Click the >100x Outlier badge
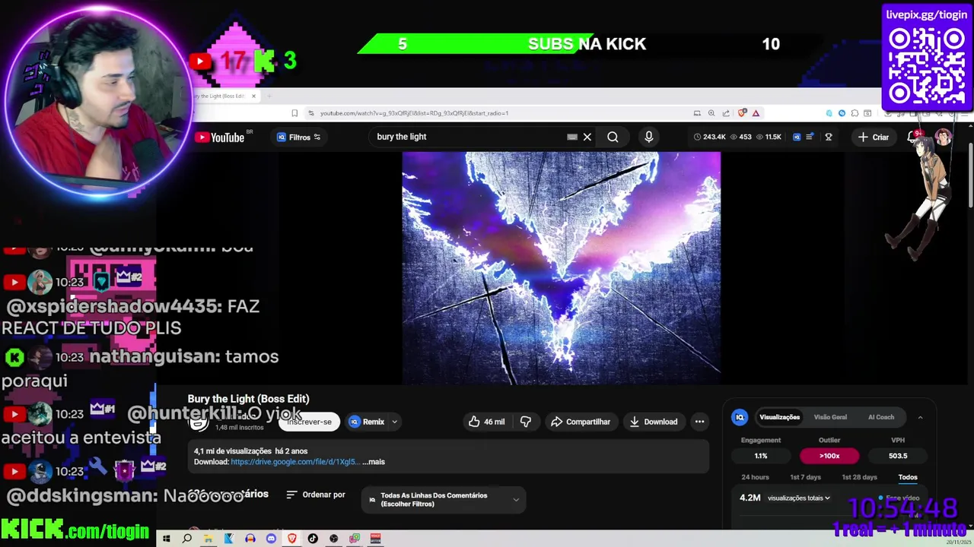974x547 pixels. [829, 456]
